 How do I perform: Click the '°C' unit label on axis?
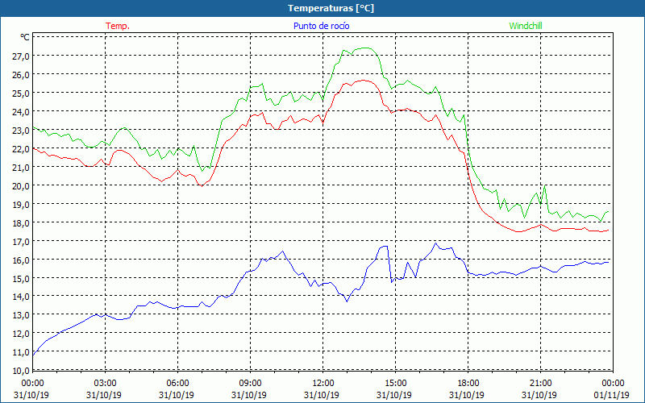25,37
